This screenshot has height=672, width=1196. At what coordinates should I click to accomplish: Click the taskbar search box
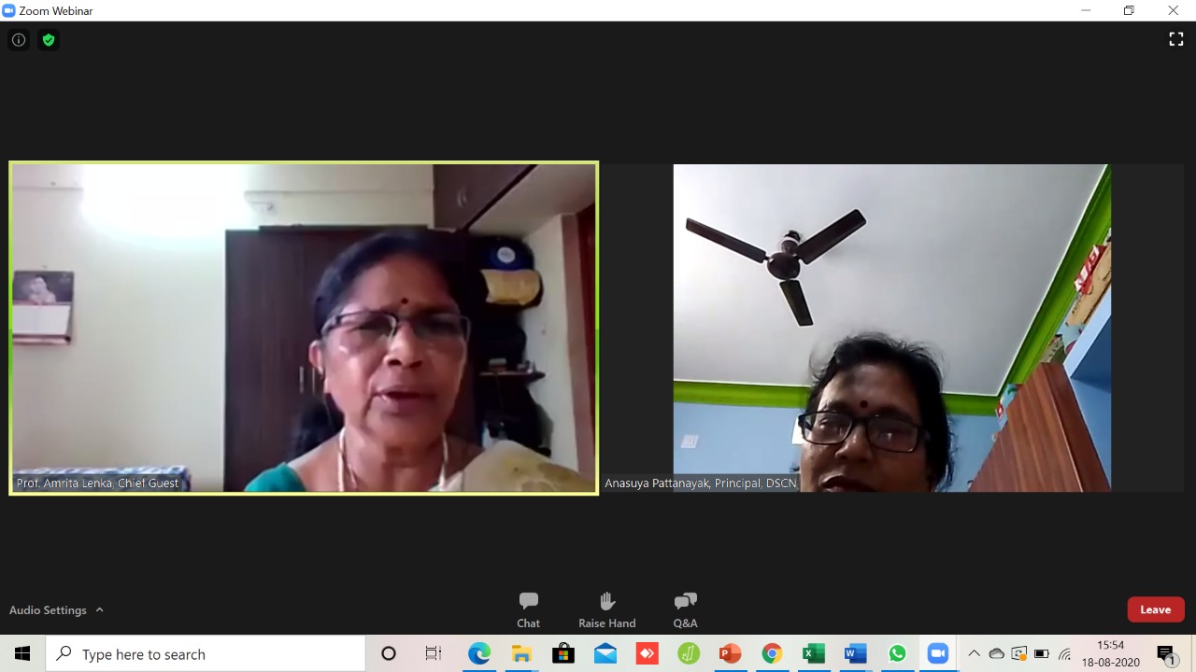pos(206,654)
